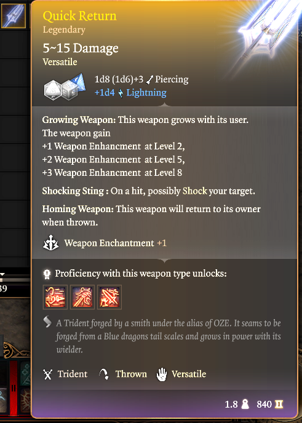Click the Weapon Enchantment icon
This screenshot has height=423, width=302.
[50, 243]
